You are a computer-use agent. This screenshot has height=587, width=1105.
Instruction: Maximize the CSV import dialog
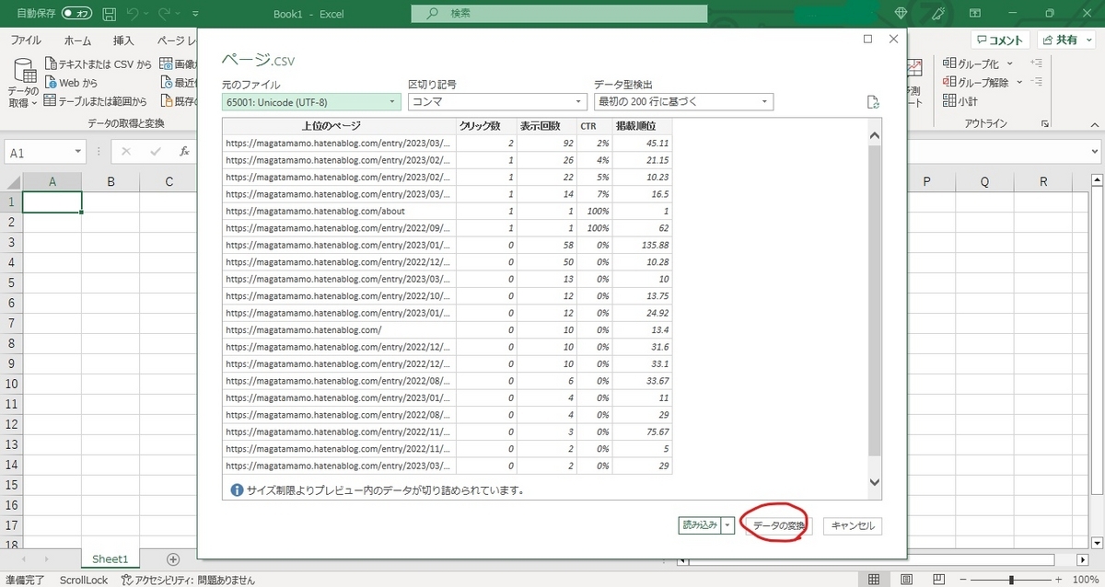pos(868,40)
